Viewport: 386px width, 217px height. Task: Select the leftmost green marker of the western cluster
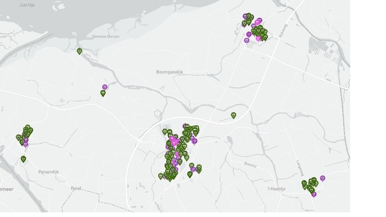coord(18,137)
